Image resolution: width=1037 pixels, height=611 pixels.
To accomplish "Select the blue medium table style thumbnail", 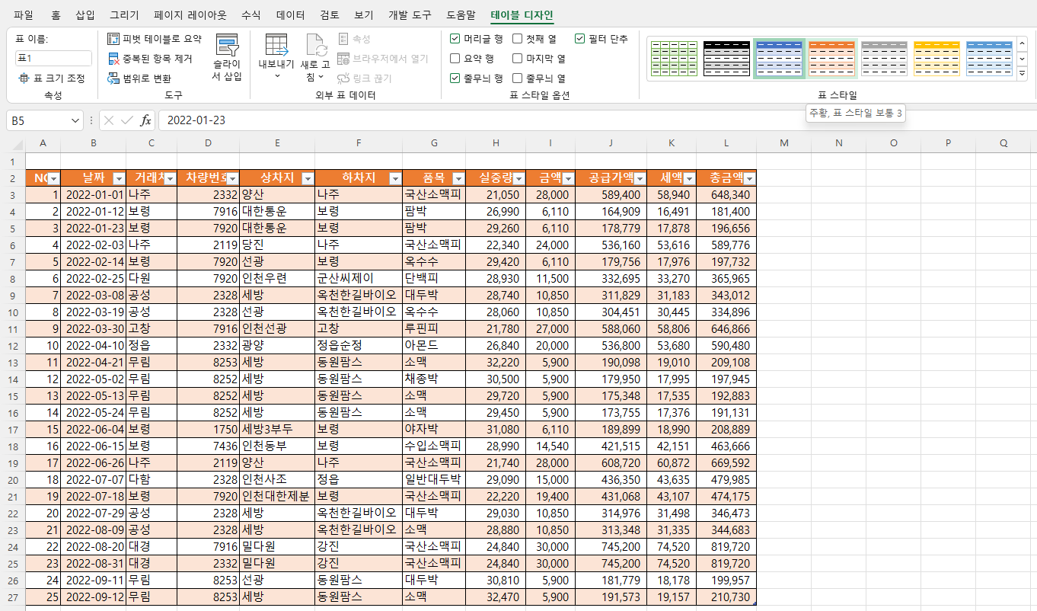I will [780, 59].
